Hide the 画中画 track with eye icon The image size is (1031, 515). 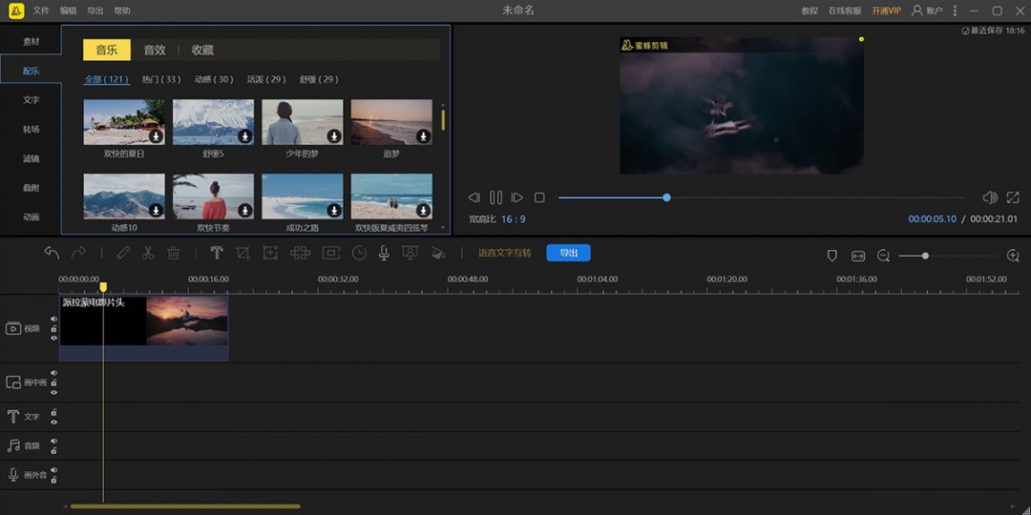click(54, 392)
